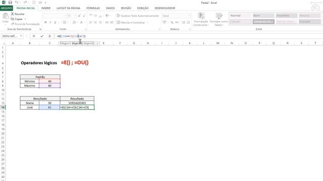323x181 pixels.
Task: Decrease decimal places
Action: click(188, 22)
